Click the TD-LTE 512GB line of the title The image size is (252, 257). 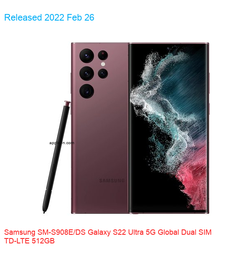coord(29,241)
